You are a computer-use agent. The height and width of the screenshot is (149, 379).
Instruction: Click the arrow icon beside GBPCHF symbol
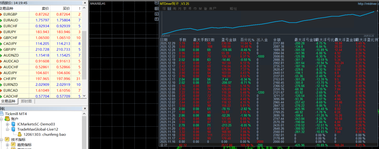1,38
